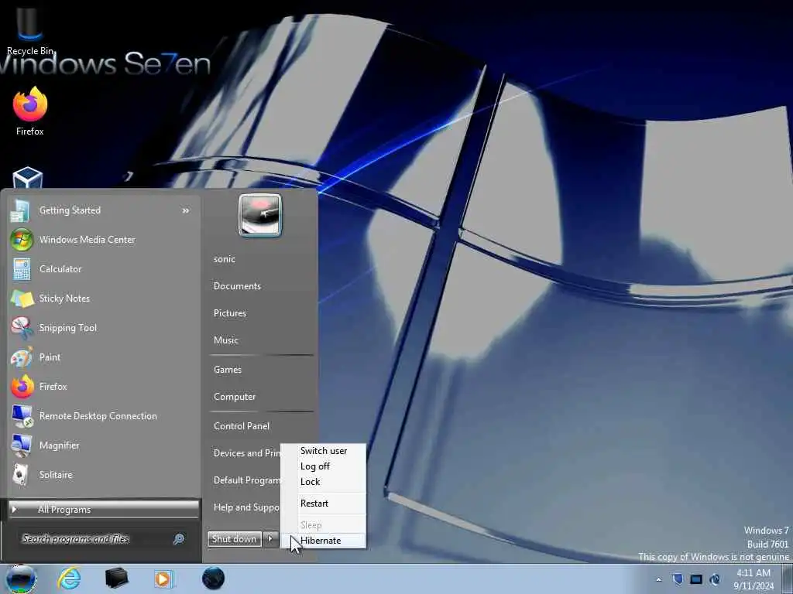Open the sonic user folder
Screen dimensions: 793x594
(224, 259)
